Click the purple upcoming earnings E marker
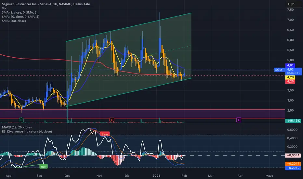This screenshot has width=303, height=179. (239, 120)
